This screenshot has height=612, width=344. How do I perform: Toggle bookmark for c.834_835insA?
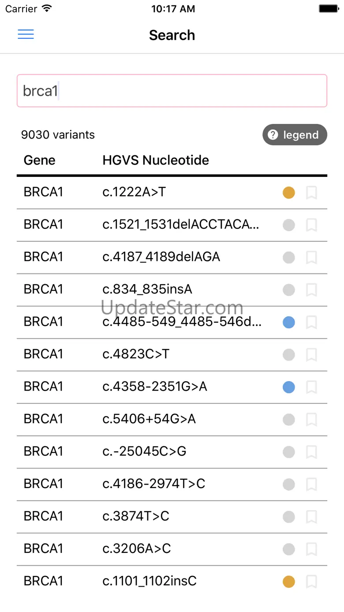311,290
